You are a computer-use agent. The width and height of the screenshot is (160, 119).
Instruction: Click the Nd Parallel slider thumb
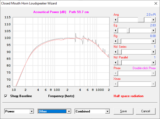pos(120,63)
